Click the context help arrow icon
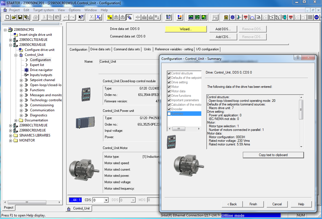This screenshot has width=322, height=219. [81, 17]
